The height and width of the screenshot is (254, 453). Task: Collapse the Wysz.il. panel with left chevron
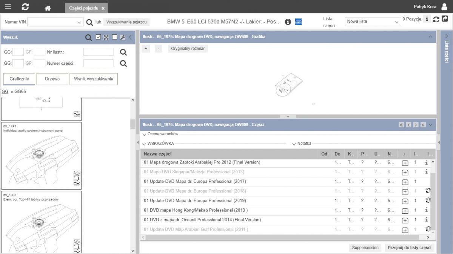pyautogui.click(x=130, y=37)
